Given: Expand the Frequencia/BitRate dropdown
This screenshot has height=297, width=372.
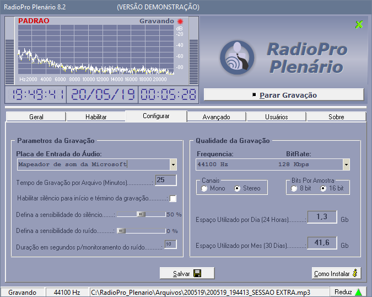Looking at the screenshot, I should click(x=346, y=165).
